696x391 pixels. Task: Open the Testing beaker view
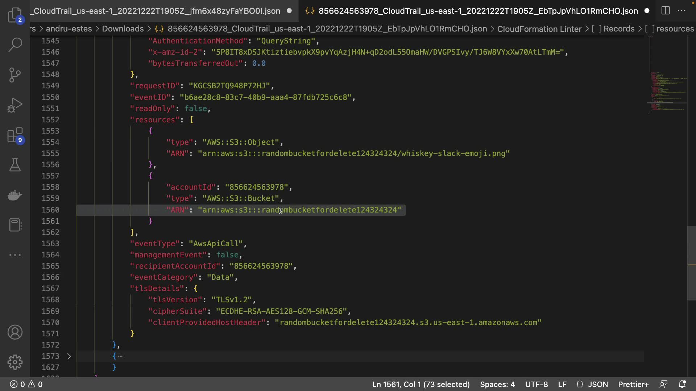(x=15, y=165)
